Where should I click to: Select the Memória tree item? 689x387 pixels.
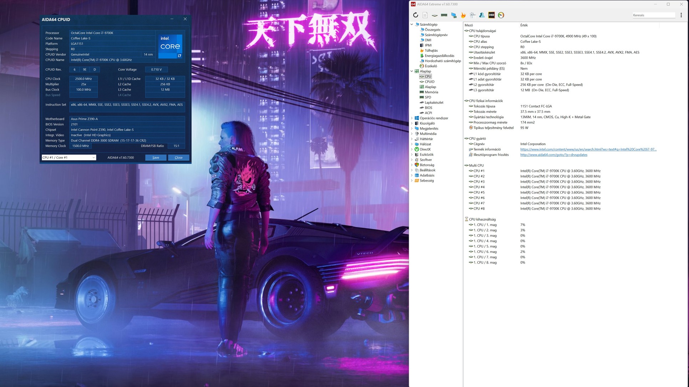(x=431, y=92)
